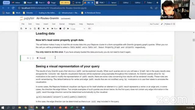This screenshot has height=110, width=195.
Task: Open the View menu
Action: coord(37,24)
